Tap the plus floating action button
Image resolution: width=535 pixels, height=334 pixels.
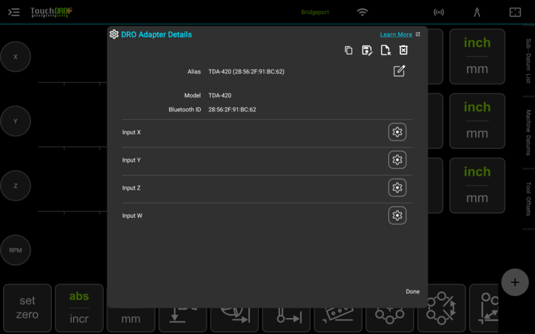515,282
